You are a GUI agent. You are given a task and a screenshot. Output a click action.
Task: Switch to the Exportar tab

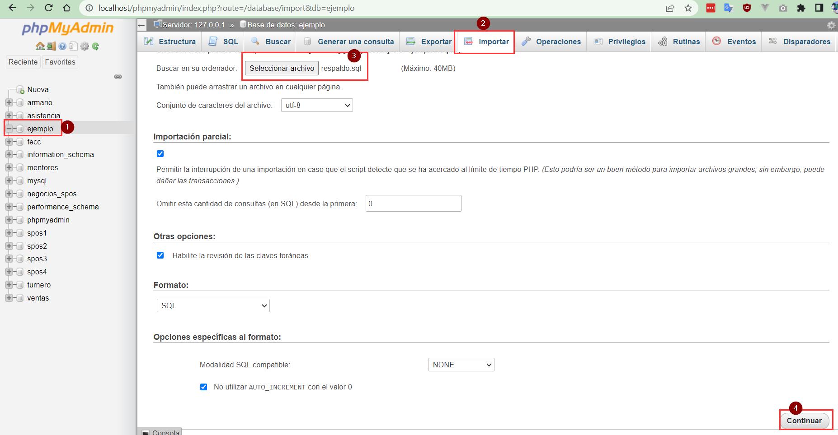(428, 42)
